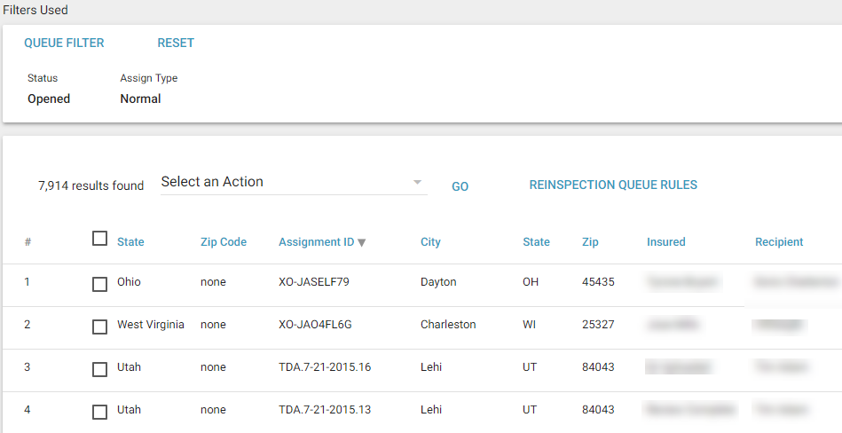842x433 pixels.
Task: Click the # column header
Action: click(28, 241)
